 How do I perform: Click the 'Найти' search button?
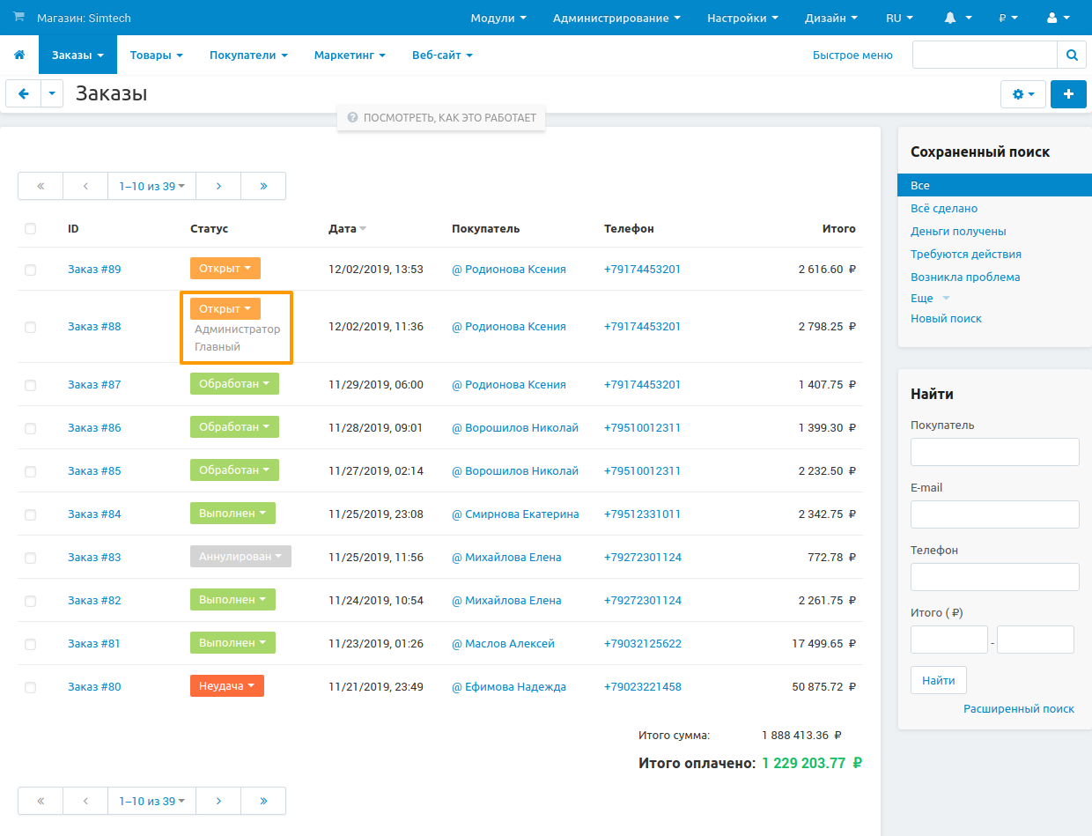pos(938,680)
